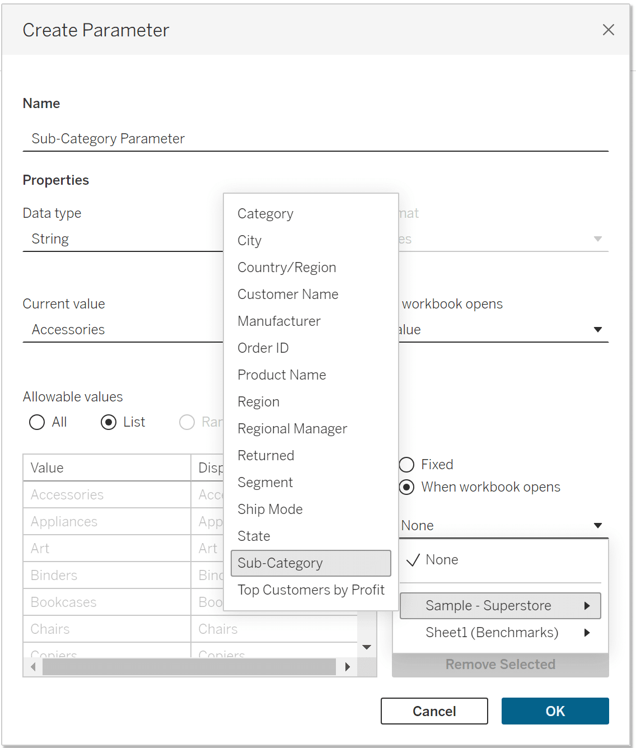Select the Range allowable values radio
Viewport: 636px width, 748px height.
click(x=187, y=422)
